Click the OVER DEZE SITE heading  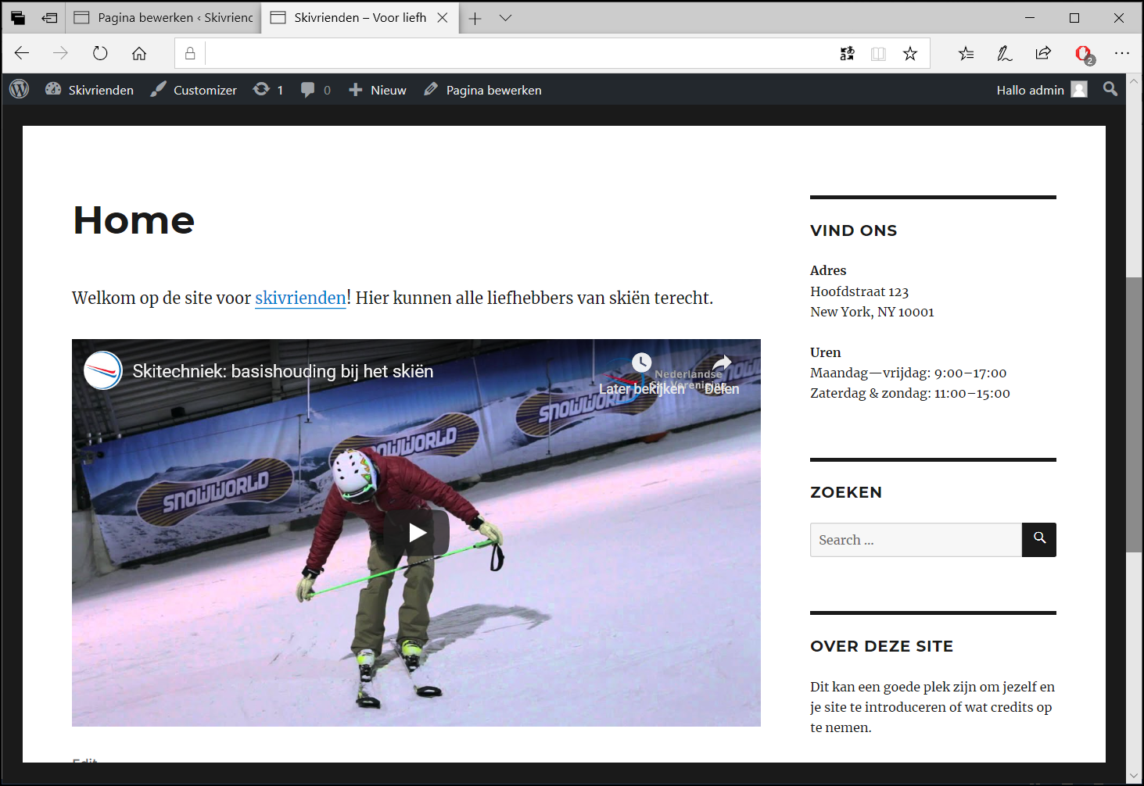click(x=881, y=646)
